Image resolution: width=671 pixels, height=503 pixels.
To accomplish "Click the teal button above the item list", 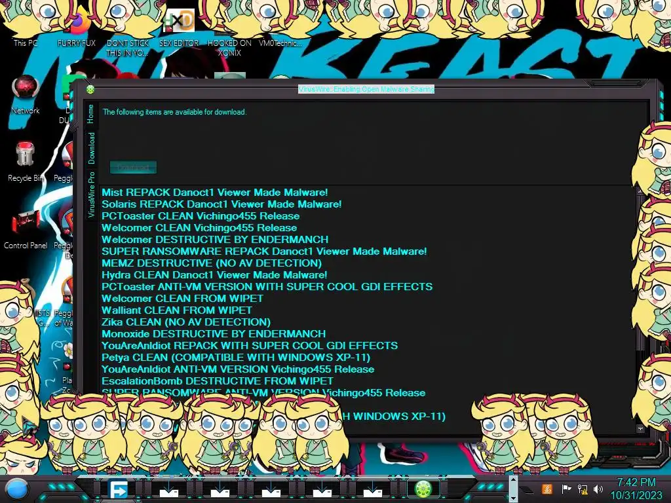I will coord(133,167).
